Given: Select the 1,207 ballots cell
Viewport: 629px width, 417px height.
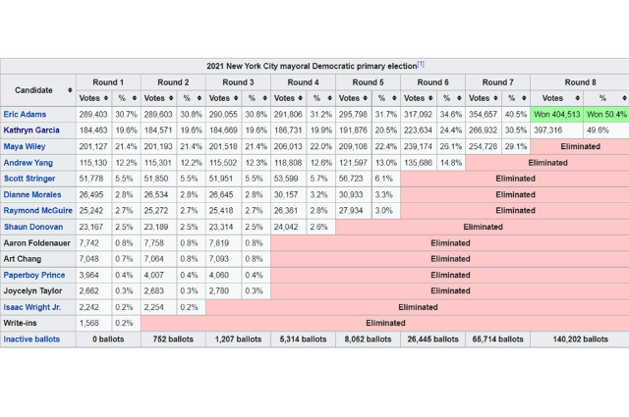Looking at the screenshot, I should coord(238,339).
